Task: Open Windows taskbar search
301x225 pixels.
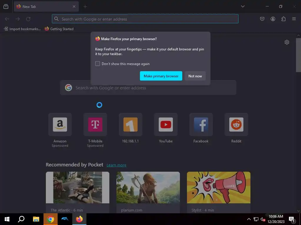Action: point(21,219)
